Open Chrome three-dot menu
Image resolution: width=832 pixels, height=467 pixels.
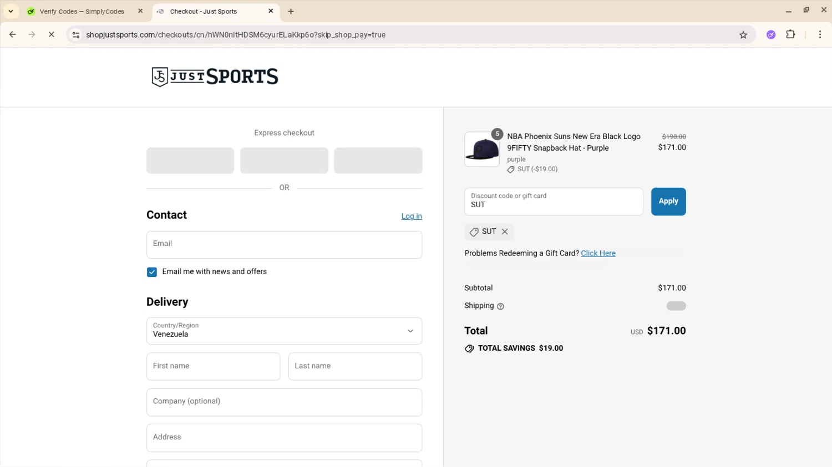coord(820,34)
